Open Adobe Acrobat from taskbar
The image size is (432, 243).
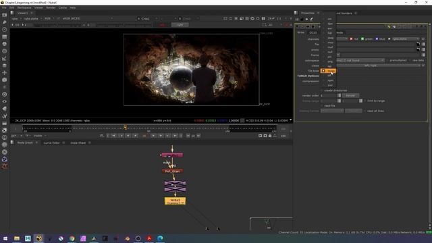[149, 238]
